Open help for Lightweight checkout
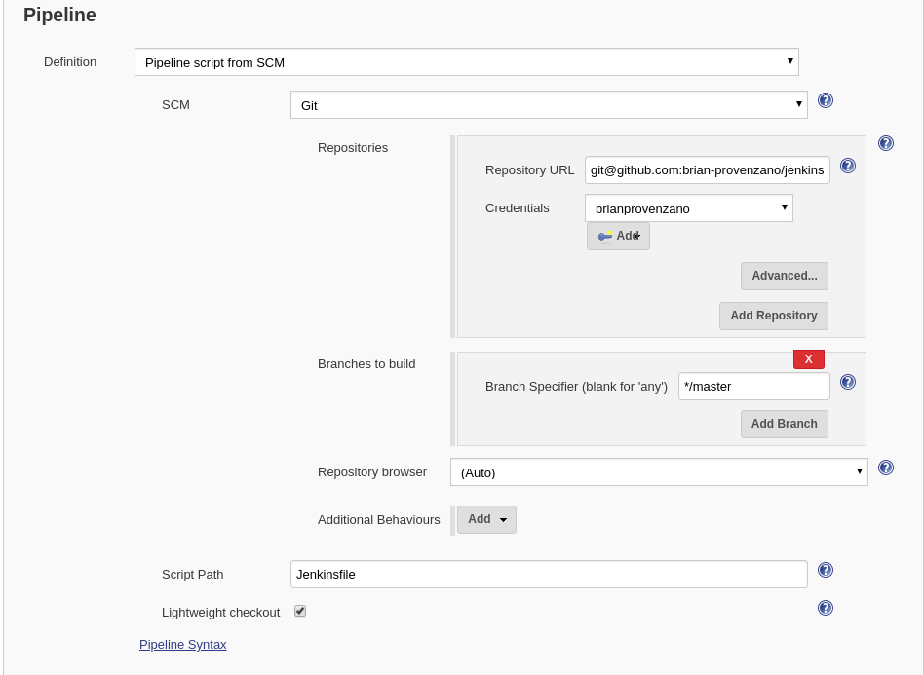This screenshot has width=924, height=675. coord(826,608)
